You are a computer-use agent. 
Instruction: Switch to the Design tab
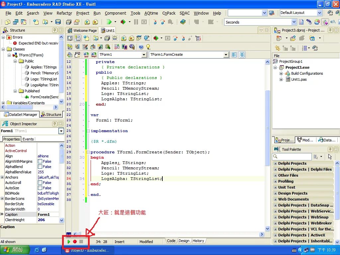184,241
